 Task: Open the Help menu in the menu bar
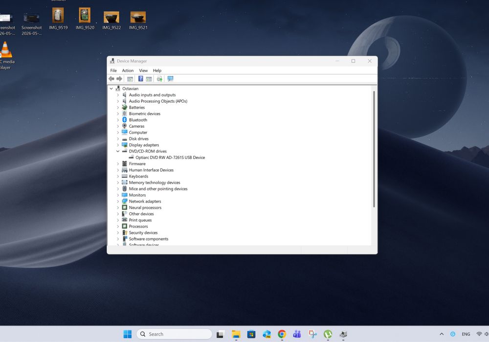click(x=157, y=70)
